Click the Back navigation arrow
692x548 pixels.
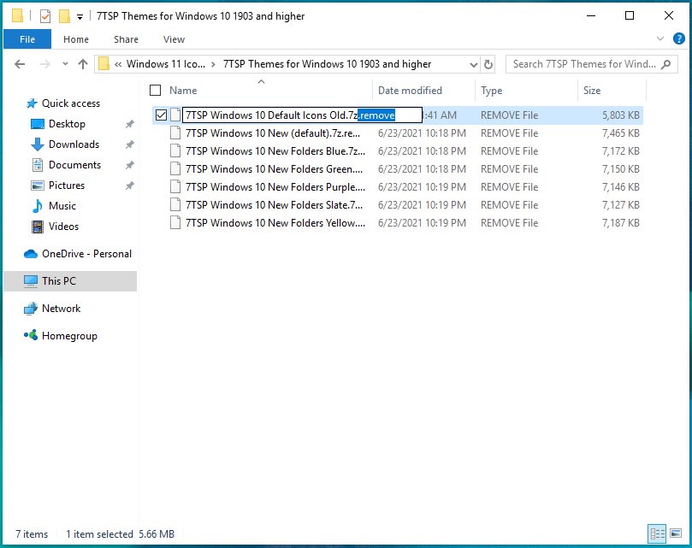pos(21,64)
